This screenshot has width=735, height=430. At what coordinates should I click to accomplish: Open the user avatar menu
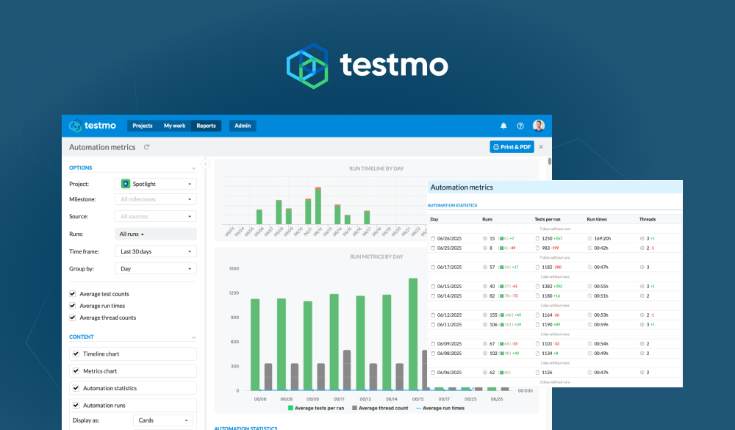tap(539, 125)
